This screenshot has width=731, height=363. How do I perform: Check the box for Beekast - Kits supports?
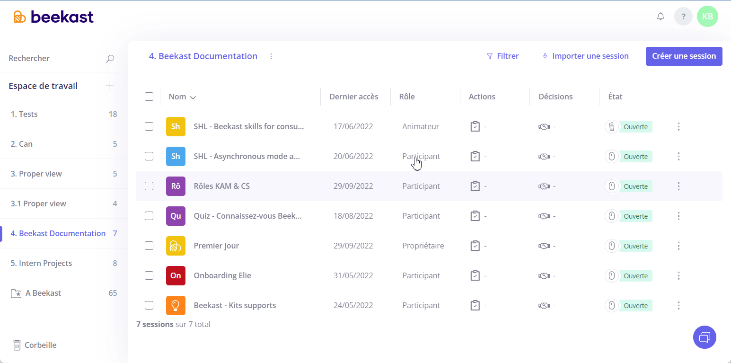coord(149,305)
